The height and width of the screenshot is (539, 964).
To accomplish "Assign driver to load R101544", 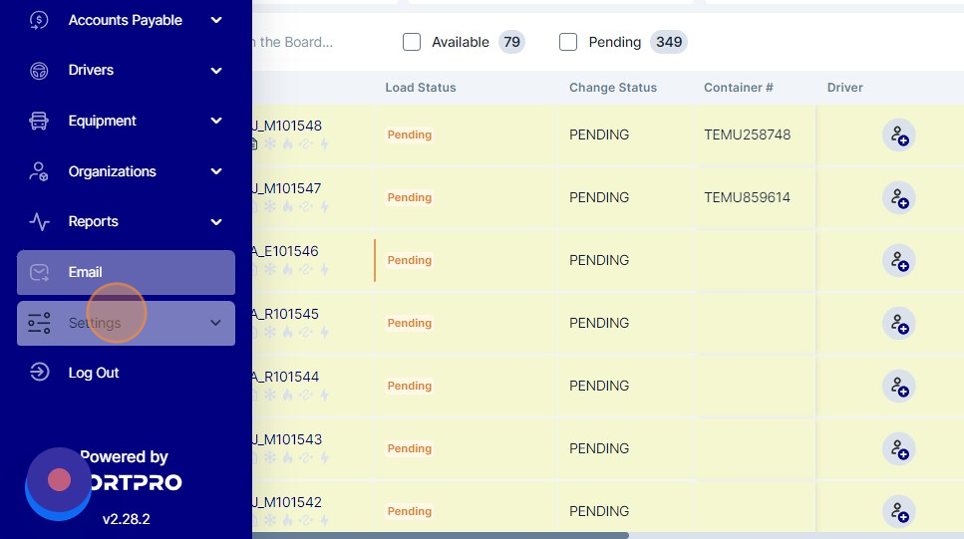I will (x=899, y=386).
